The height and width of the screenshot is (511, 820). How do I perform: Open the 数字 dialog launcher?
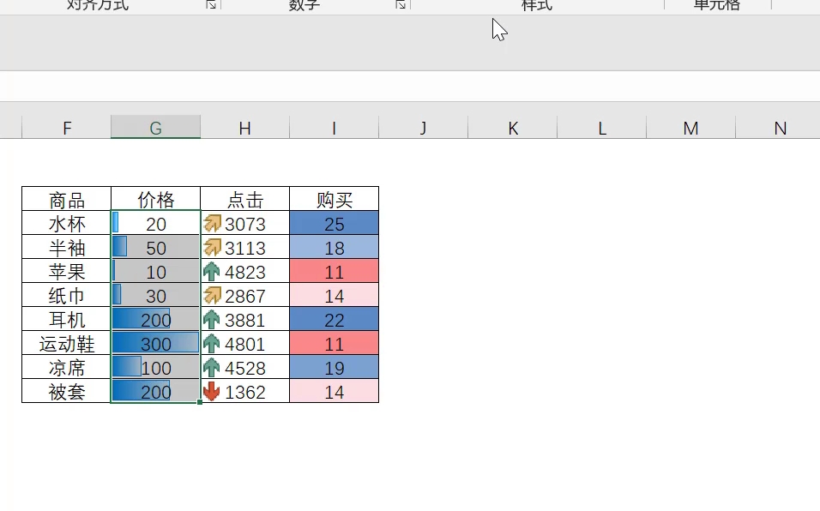[x=400, y=4]
